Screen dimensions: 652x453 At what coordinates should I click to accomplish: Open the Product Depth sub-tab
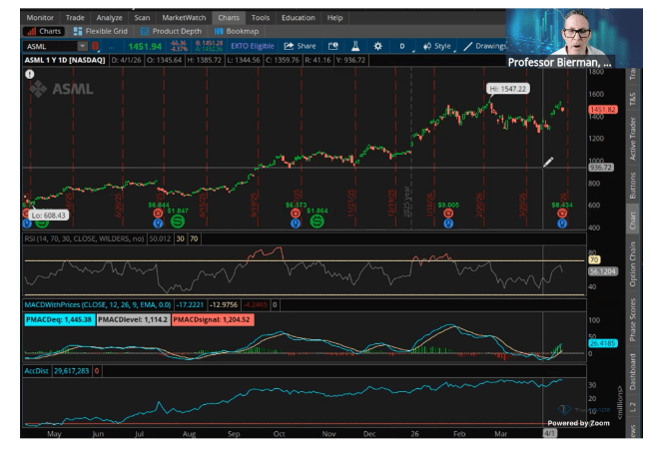pyautogui.click(x=171, y=31)
